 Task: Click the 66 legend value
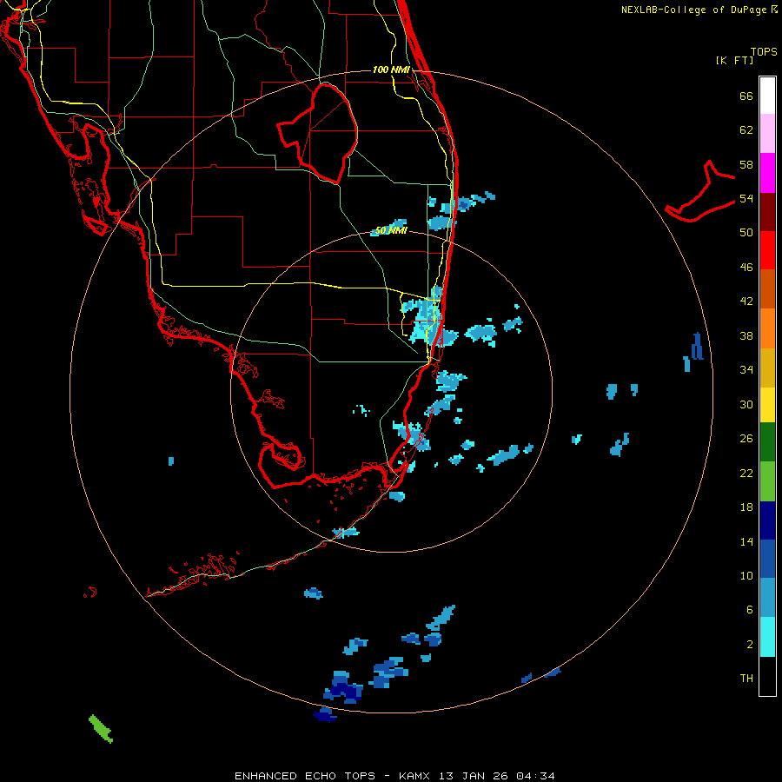(746, 96)
